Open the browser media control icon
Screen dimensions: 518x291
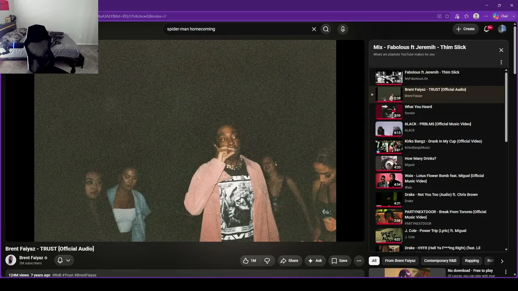pyautogui.click(x=457, y=16)
